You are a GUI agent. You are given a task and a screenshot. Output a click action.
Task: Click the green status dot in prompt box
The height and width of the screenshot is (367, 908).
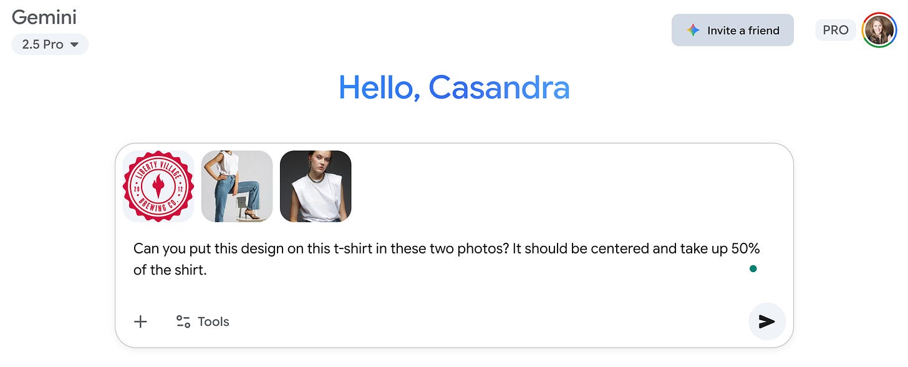click(753, 268)
